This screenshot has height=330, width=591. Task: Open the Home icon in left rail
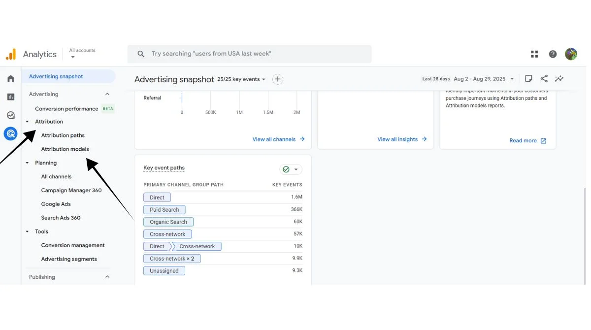click(11, 78)
